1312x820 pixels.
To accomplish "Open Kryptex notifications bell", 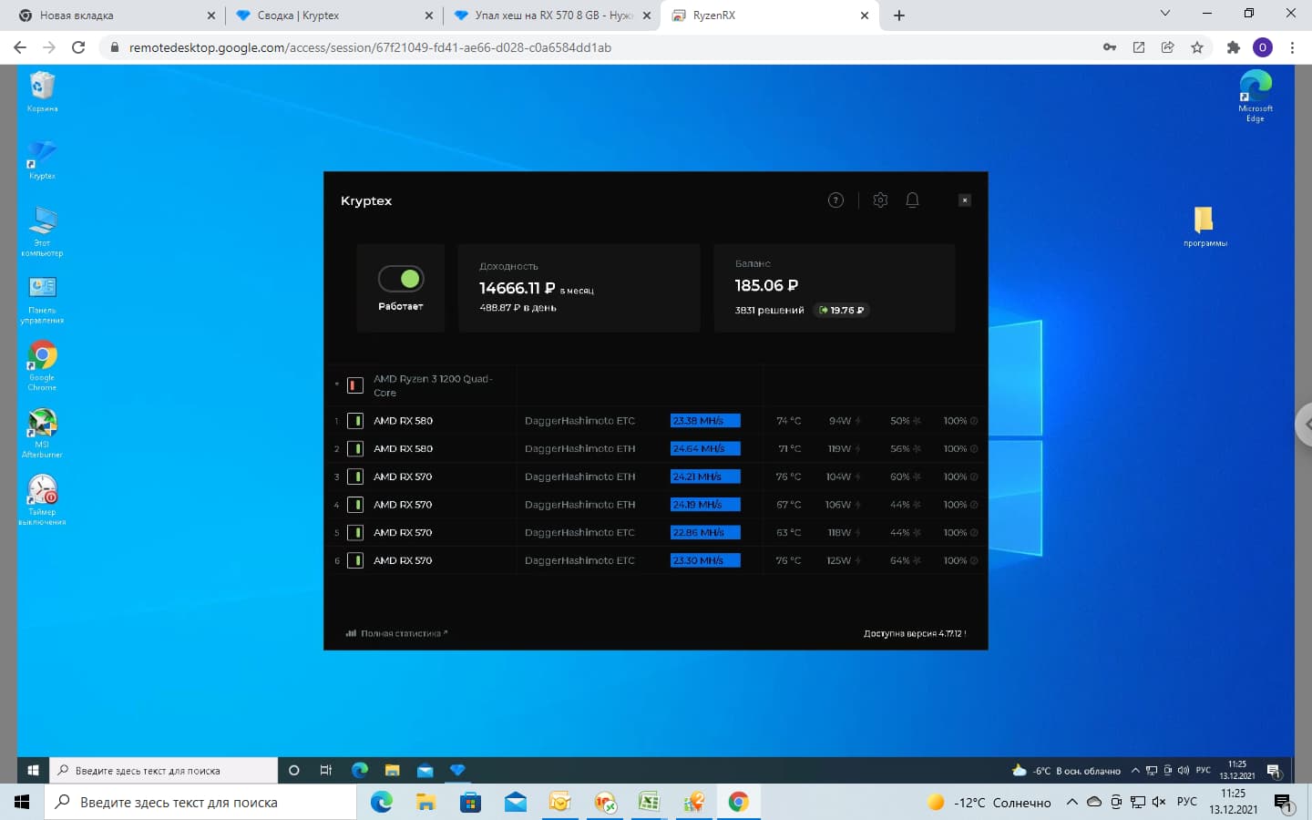I will [912, 200].
